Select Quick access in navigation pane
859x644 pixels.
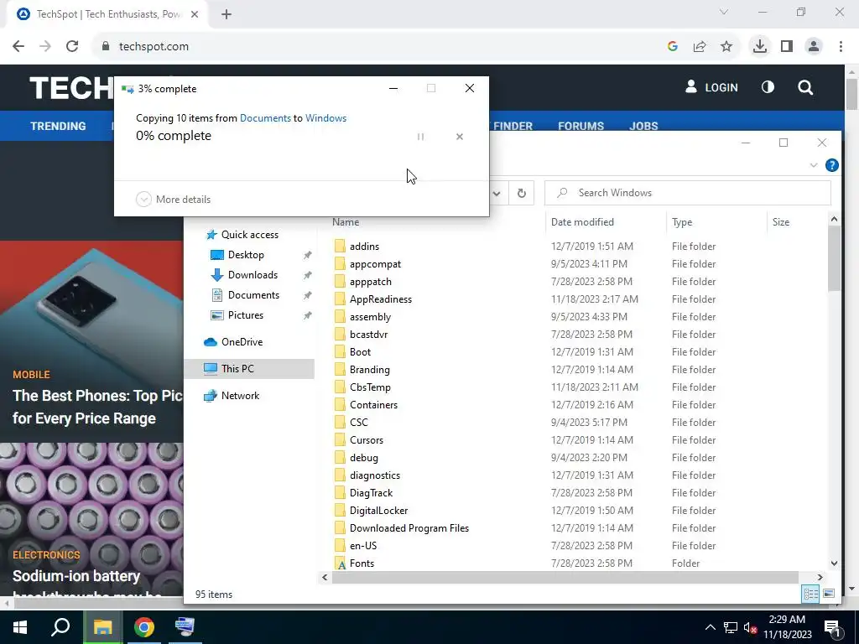pos(249,235)
